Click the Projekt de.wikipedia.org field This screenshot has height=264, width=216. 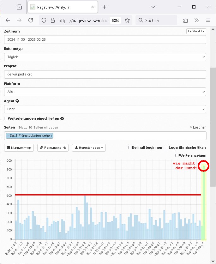105,75
